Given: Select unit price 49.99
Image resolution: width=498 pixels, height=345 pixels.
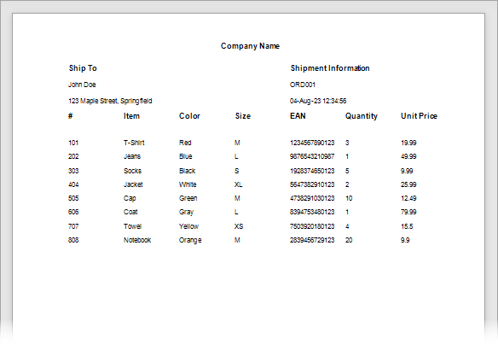Looking at the screenshot, I should coord(408,156).
